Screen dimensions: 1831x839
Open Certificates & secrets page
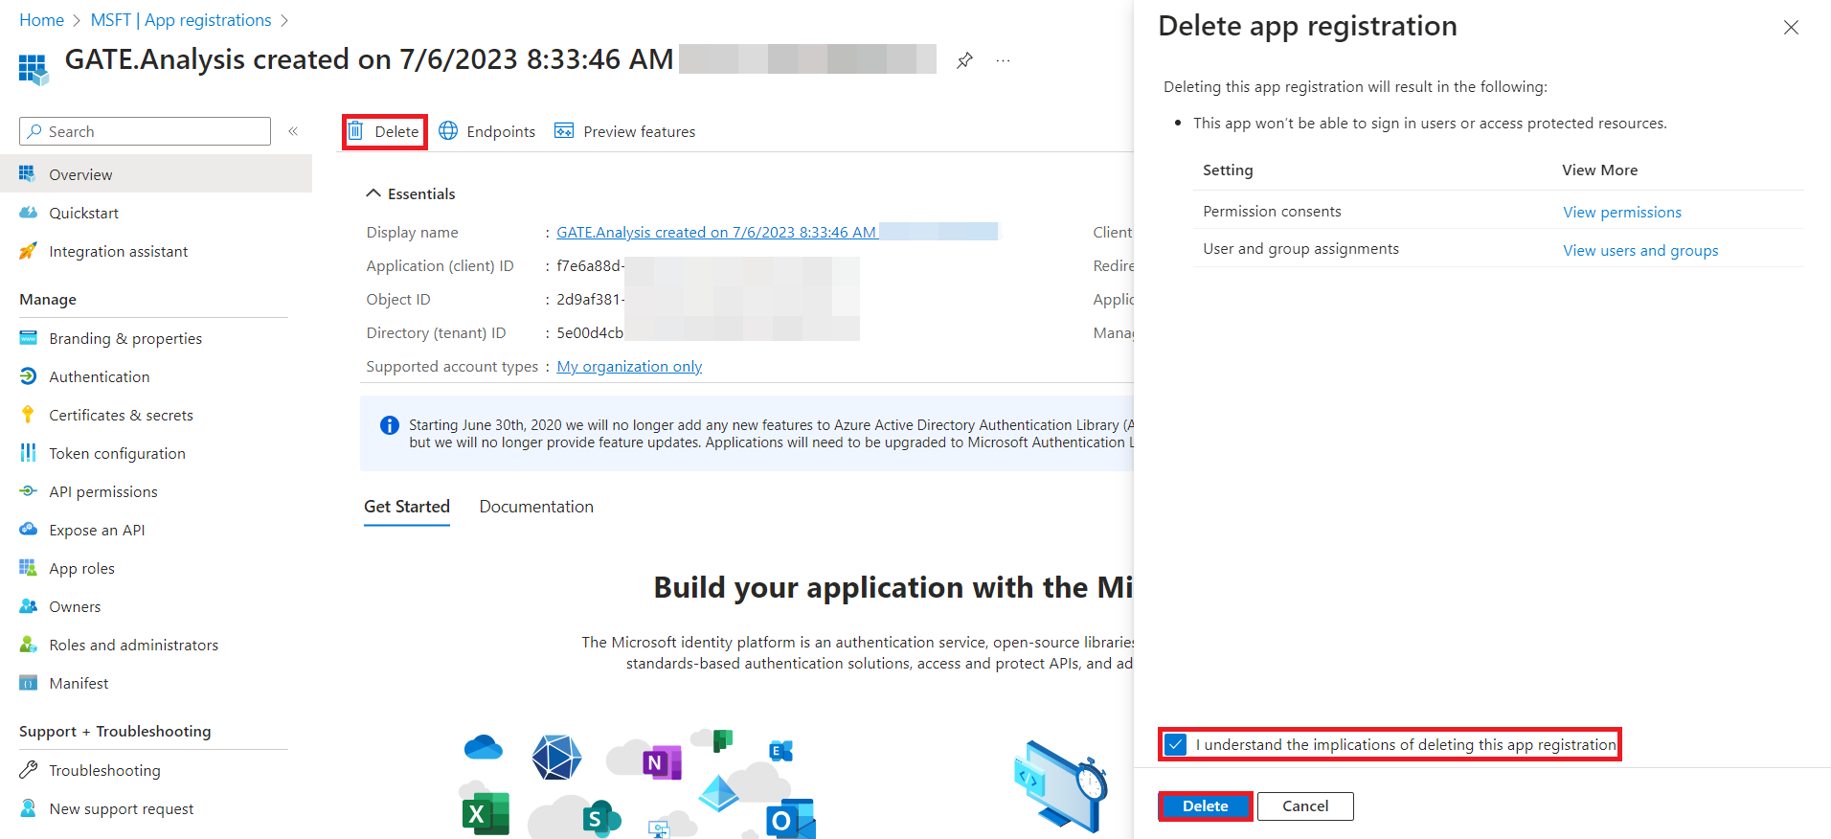pos(121,415)
